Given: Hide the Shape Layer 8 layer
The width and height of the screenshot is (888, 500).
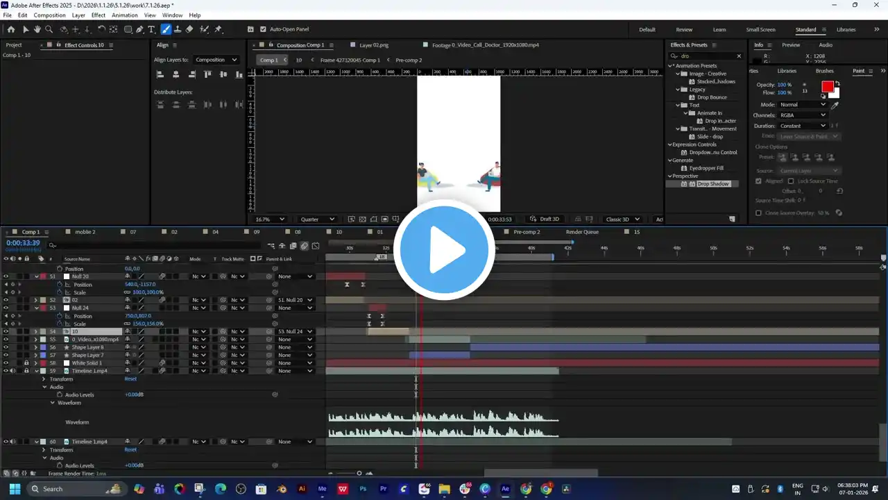Looking at the screenshot, I should click(x=6, y=347).
